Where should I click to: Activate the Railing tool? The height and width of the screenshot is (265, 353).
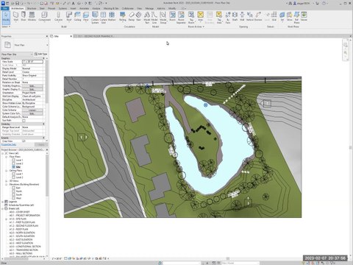click(123, 16)
